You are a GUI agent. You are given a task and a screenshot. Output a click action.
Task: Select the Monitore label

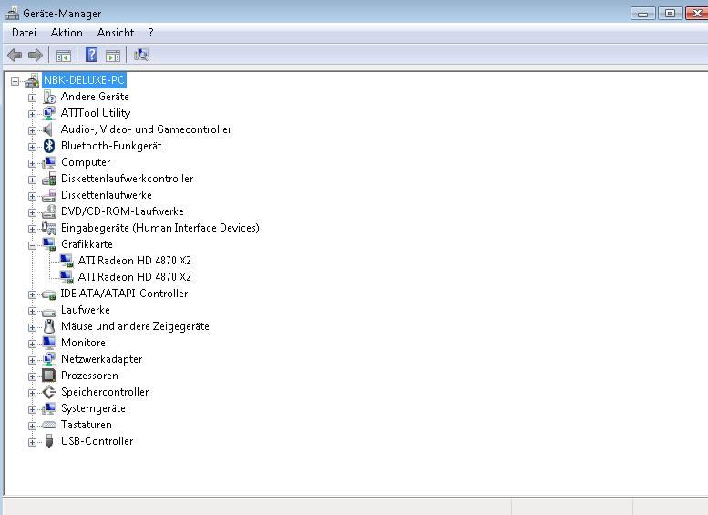(83, 343)
